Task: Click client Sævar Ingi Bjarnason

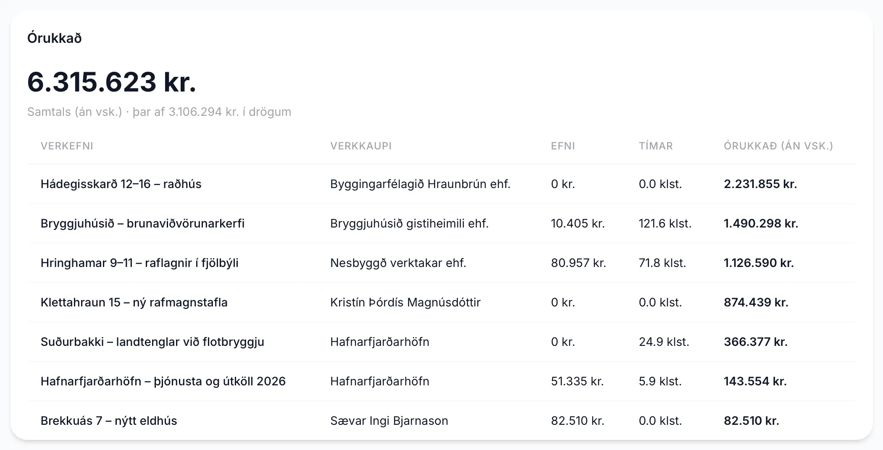Action: pyautogui.click(x=389, y=421)
